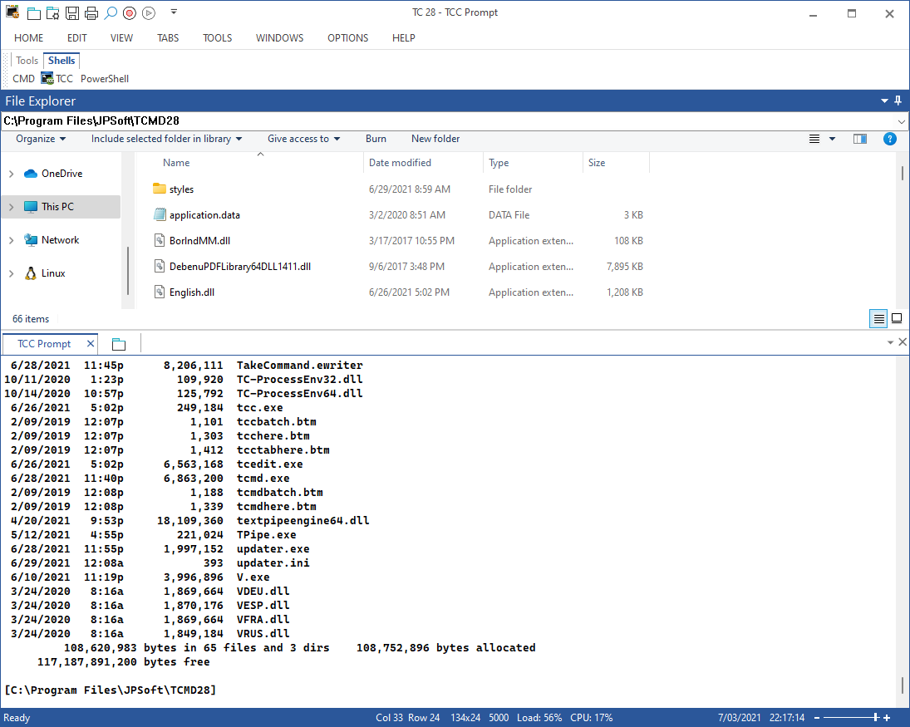This screenshot has width=910, height=727.
Task: Launch the PowerShell shell button
Action: point(105,78)
